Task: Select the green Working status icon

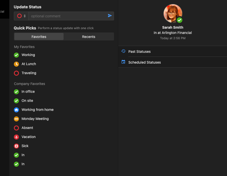Action: pyautogui.click(x=16, y=55)
